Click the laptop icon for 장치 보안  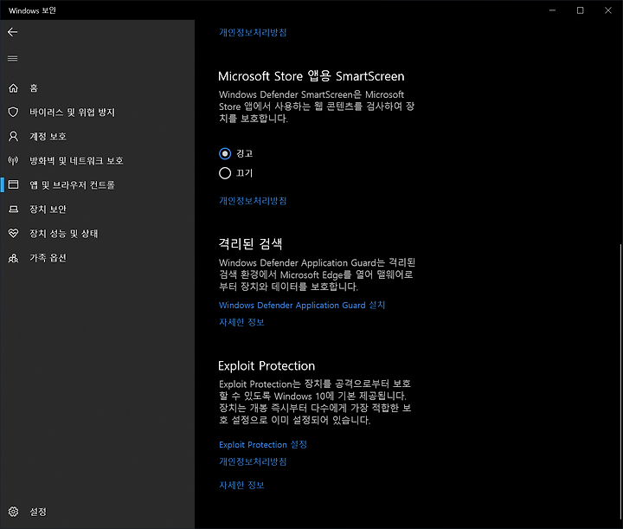pyautogui.click(x=14, y=209)
